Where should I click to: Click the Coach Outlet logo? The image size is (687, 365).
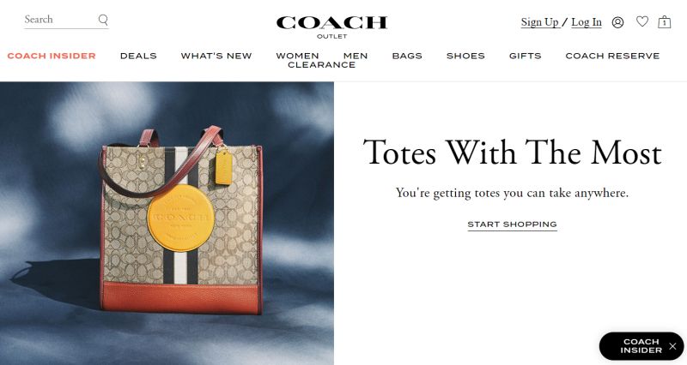(x=331, y=27)
